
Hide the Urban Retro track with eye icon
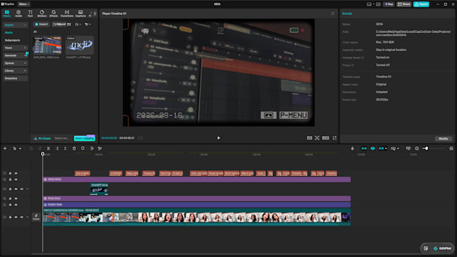[16, 180]
